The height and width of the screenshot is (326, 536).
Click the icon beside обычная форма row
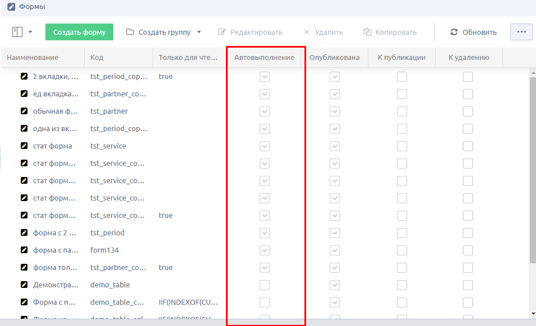coord(24,111)
